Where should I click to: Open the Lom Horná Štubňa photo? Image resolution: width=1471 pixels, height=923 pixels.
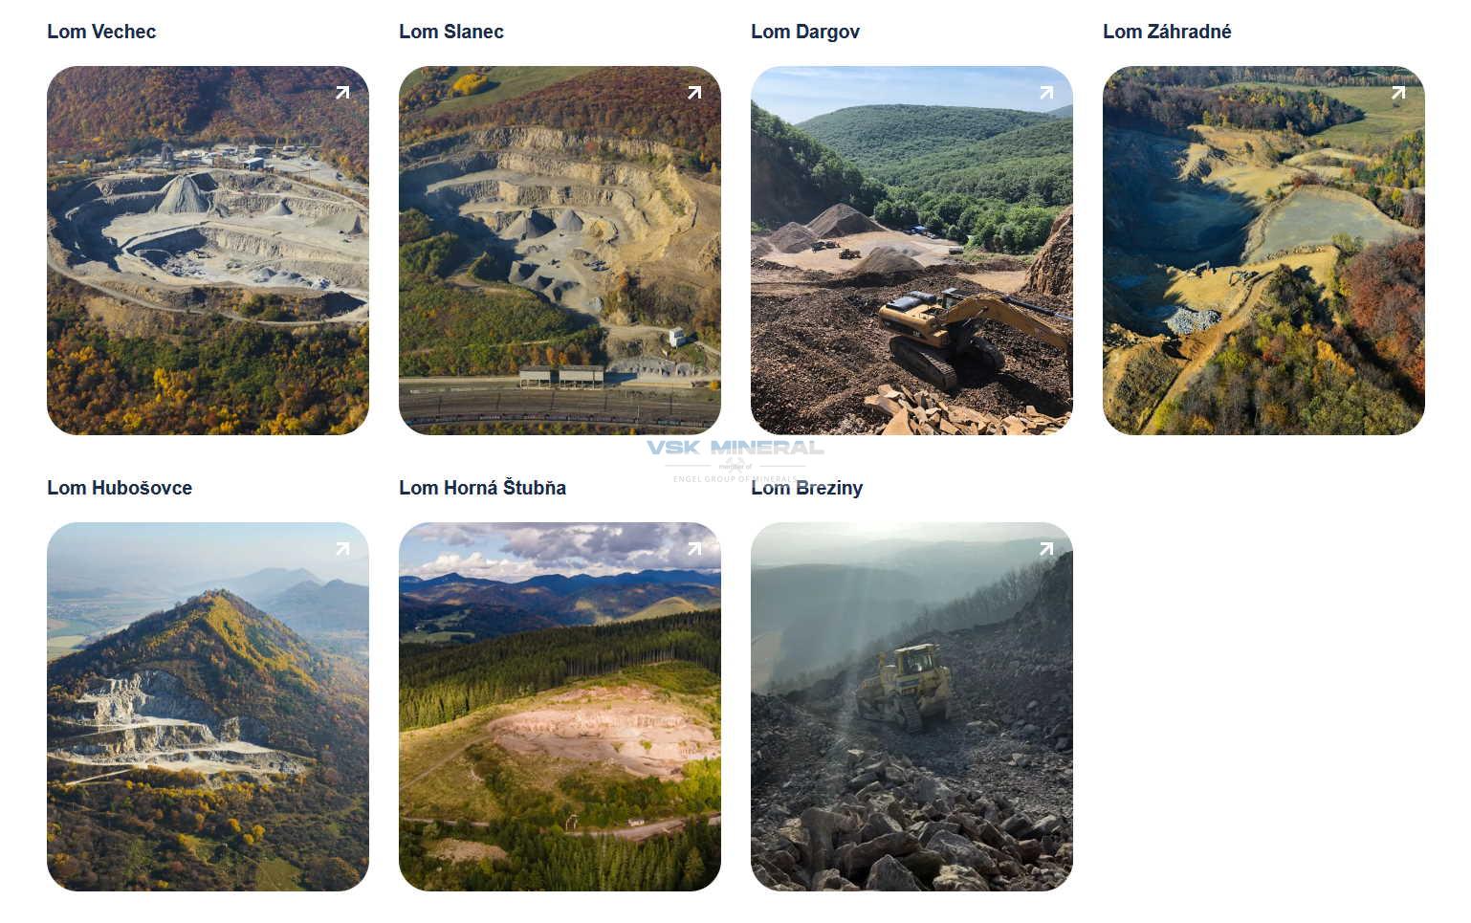(560, 707)
